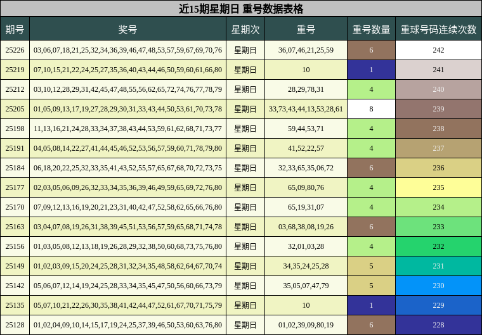Select issue number 25135

[15, 305]
